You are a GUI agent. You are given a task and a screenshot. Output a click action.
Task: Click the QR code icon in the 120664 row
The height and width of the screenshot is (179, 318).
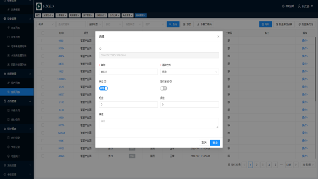229,133
